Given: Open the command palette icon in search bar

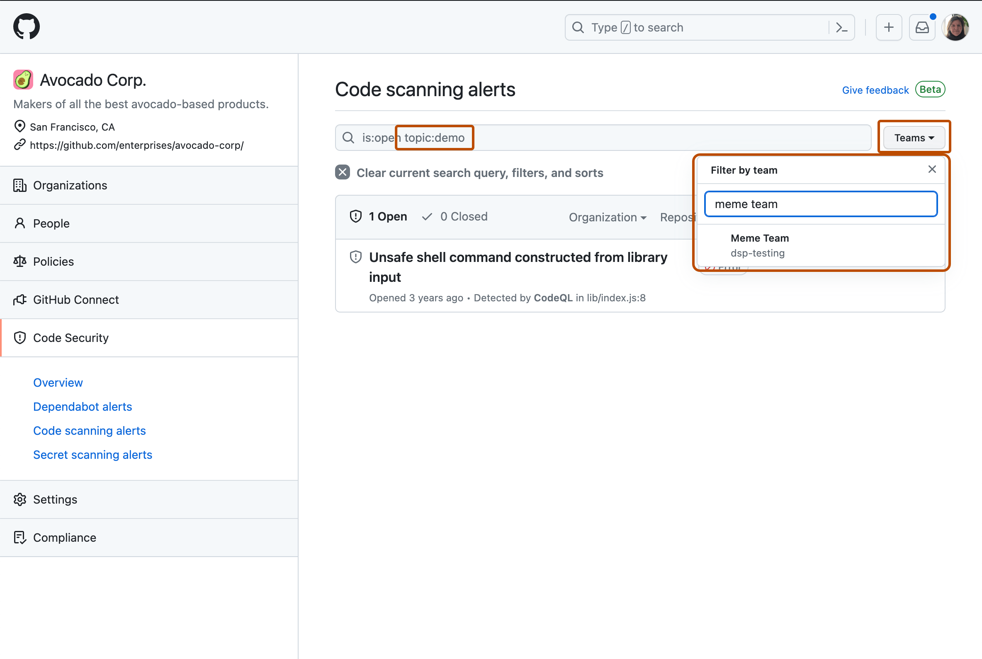Looking at the screenshot, I should coord(841,28).
